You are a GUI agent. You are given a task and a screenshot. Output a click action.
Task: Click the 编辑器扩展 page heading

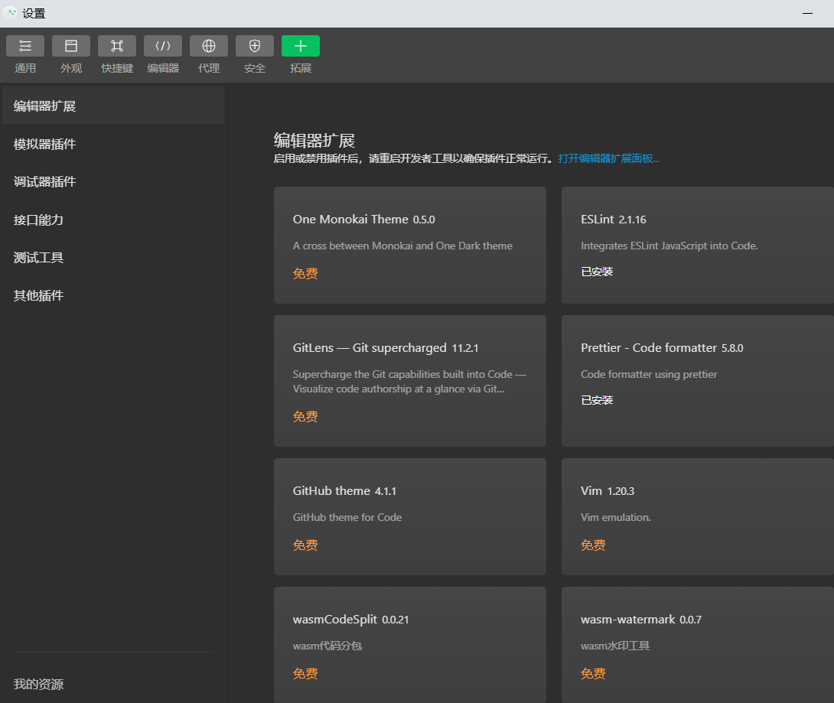point(314,141)
